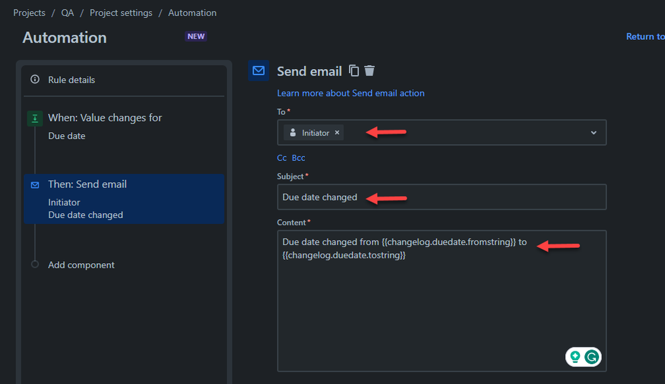665x384 pixels.
Task: Select the envelope icon on Then: Send email component
Action: tap(34, 184)
